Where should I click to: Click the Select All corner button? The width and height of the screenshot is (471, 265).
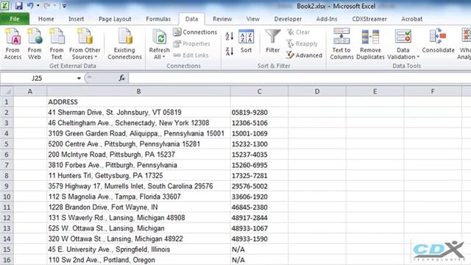pyautogui.click(x=7, y=91)
